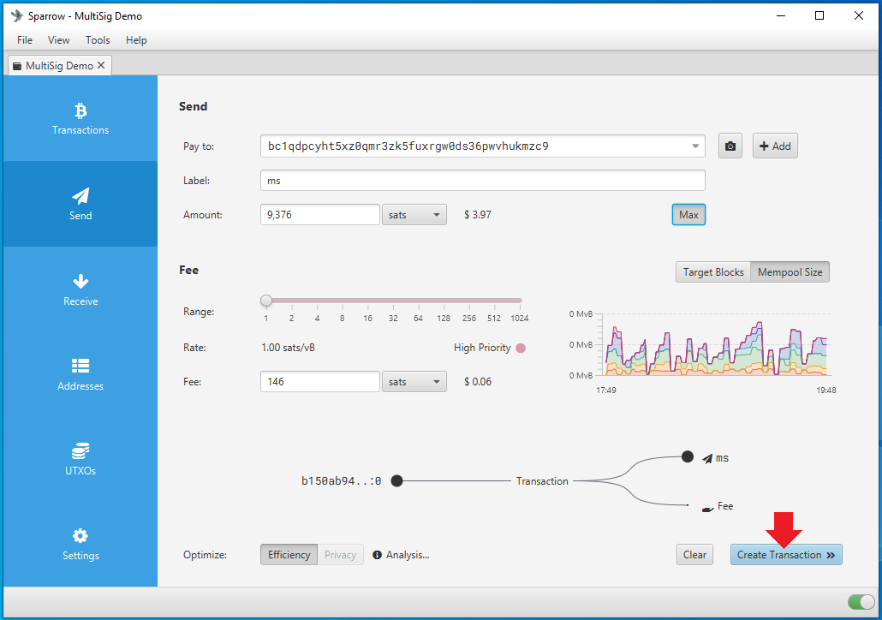Click the Clear button
This screenshot has height=620, width=882.
click(x=694, y=555)
